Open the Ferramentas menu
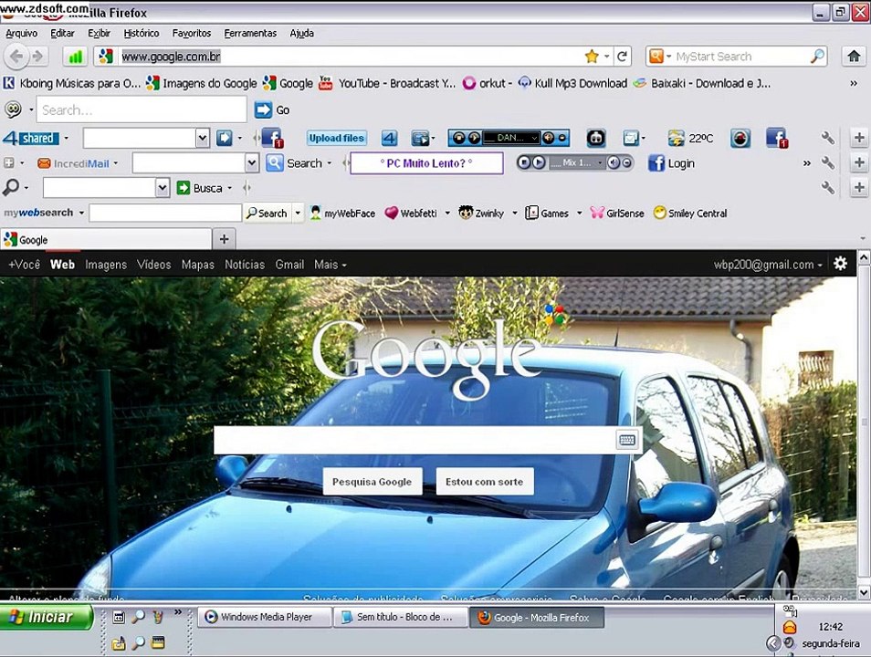The height and width of the screenshot is (657, 871). tap(250, 34)
